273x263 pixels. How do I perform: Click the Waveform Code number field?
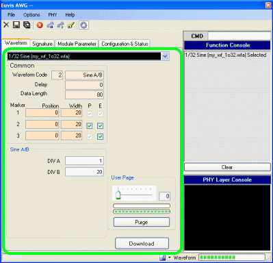click(x=57, y=75)
